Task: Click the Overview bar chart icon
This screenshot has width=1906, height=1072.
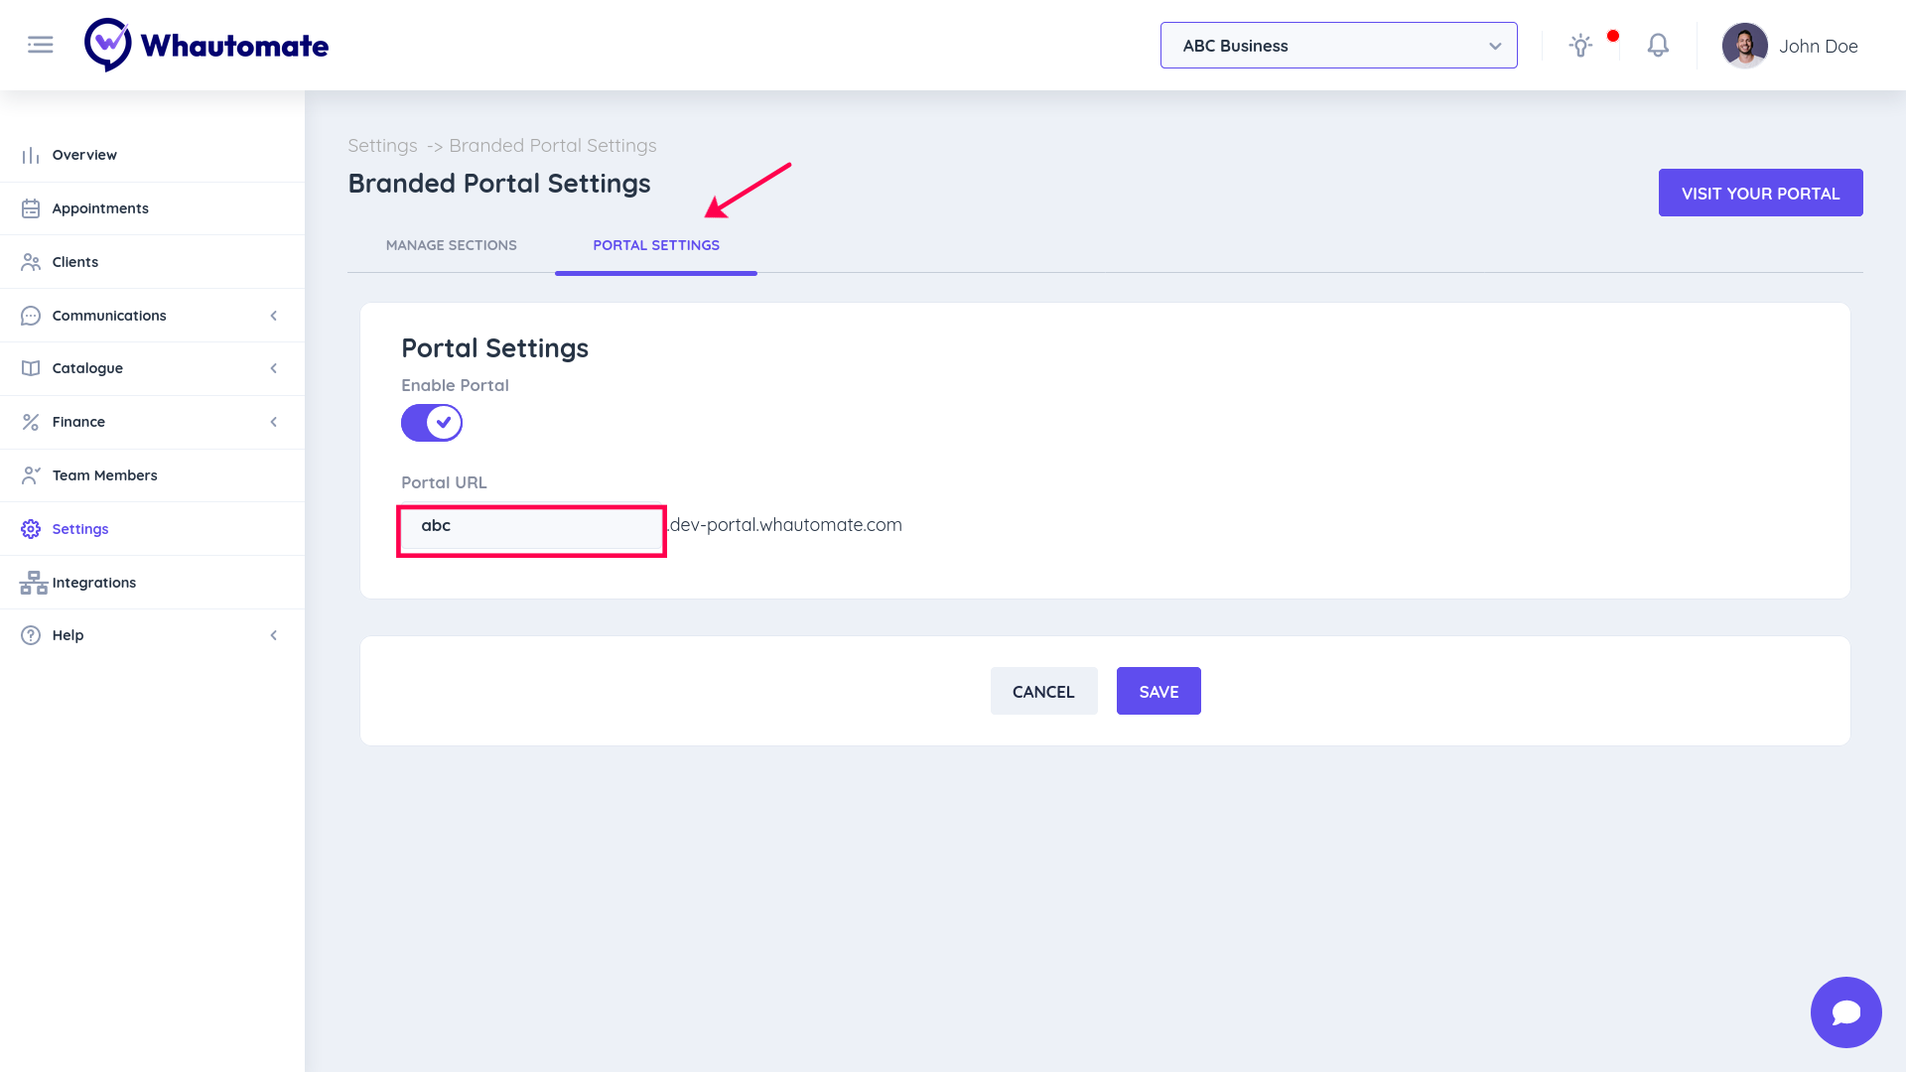Action: 31,156
